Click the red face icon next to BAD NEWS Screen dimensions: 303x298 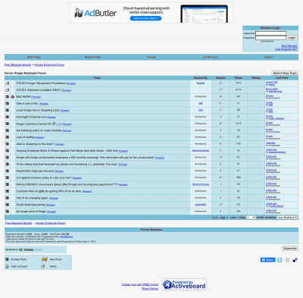[x=13, y=97]
